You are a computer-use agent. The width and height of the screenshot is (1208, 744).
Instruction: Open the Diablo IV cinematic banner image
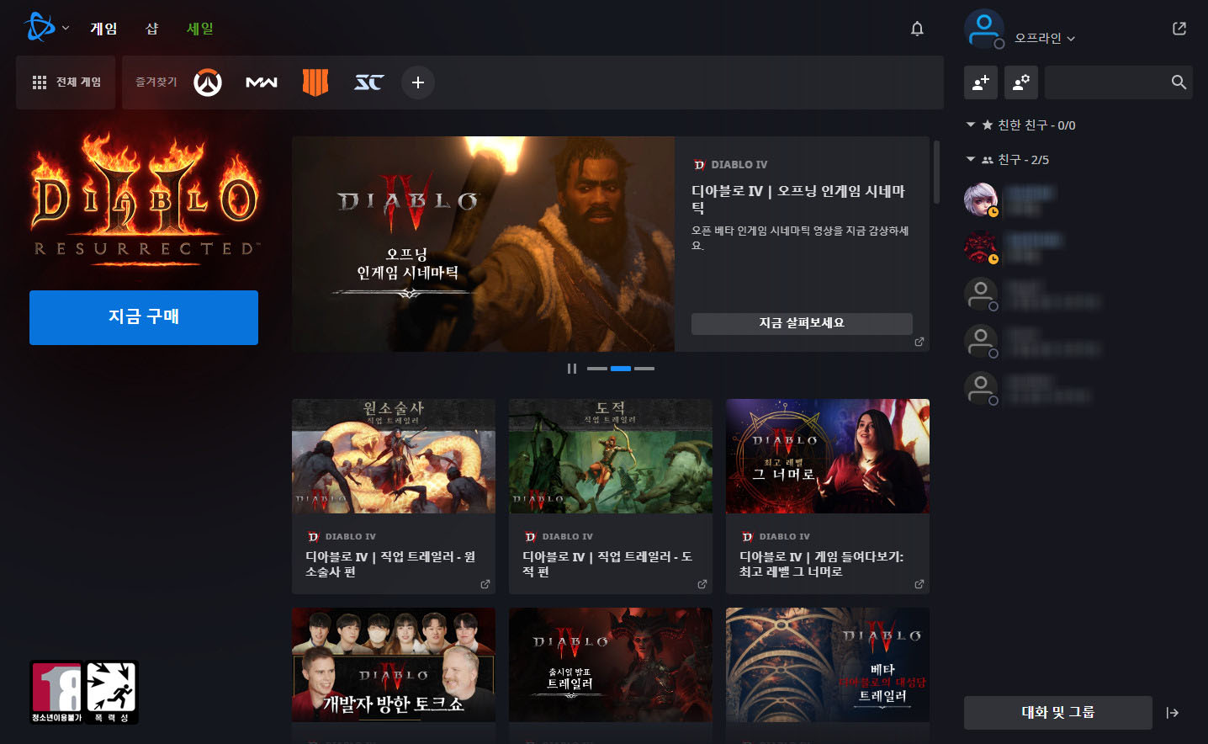point(483,244)
